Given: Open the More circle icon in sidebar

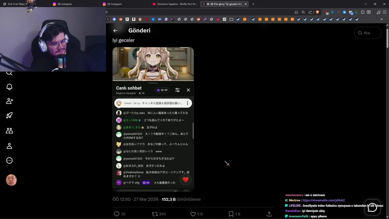Looking at the screenshot, I should click(x=9, y=161).
